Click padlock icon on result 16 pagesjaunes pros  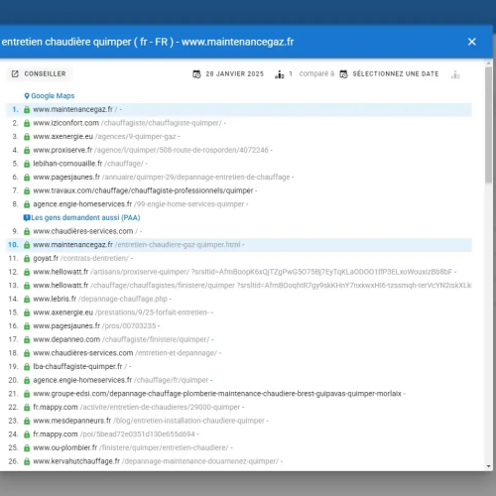(x=27, y=326)
